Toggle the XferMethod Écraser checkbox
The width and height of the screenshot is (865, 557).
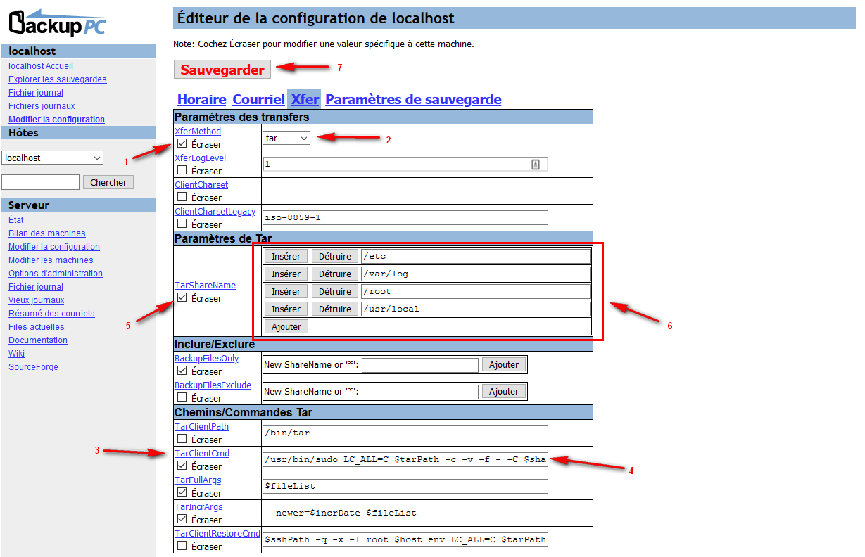[x=182, y=144]
